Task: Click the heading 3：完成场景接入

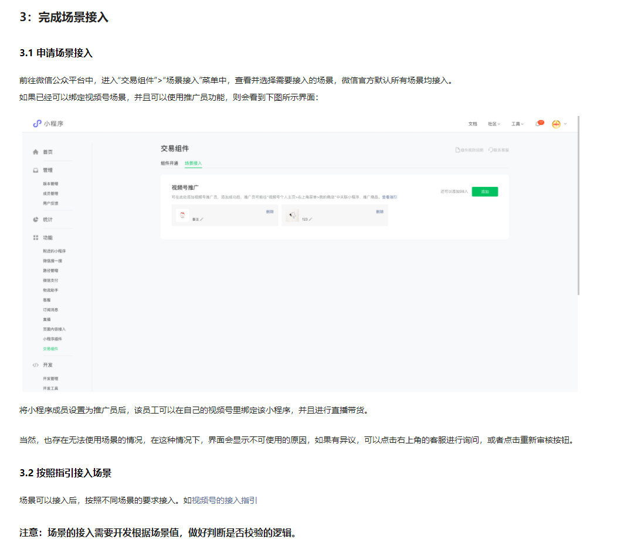Action: tap(64, 18)
